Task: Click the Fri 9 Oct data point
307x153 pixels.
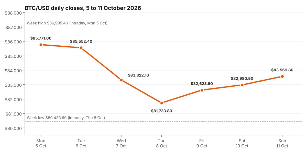Action: pos(202,90)
